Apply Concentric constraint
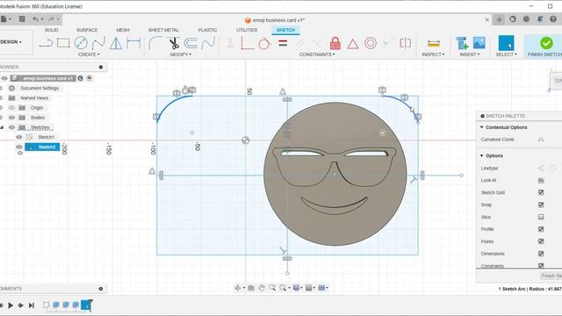Viewport: 562px width, 316px height. (371, 43)
